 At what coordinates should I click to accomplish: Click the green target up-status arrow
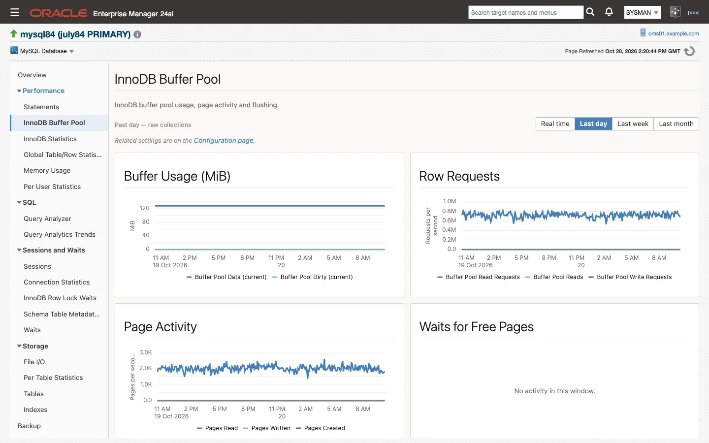(x=14, y=34)
